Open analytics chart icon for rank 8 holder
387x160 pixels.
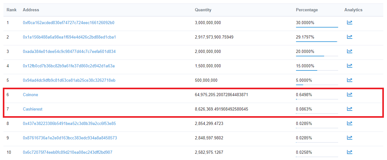(x=349, y=123)
